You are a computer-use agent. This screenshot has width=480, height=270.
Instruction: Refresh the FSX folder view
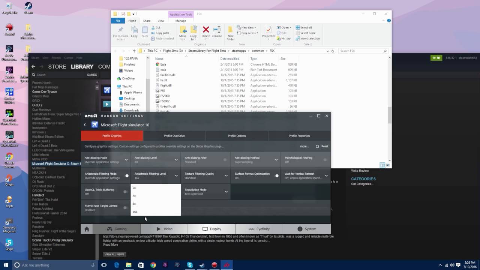click(333, 51)
